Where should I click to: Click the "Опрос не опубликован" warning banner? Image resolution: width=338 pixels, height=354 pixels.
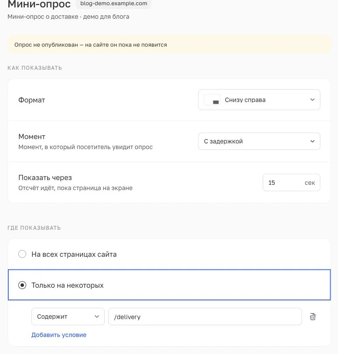click(x=169, y=45)
